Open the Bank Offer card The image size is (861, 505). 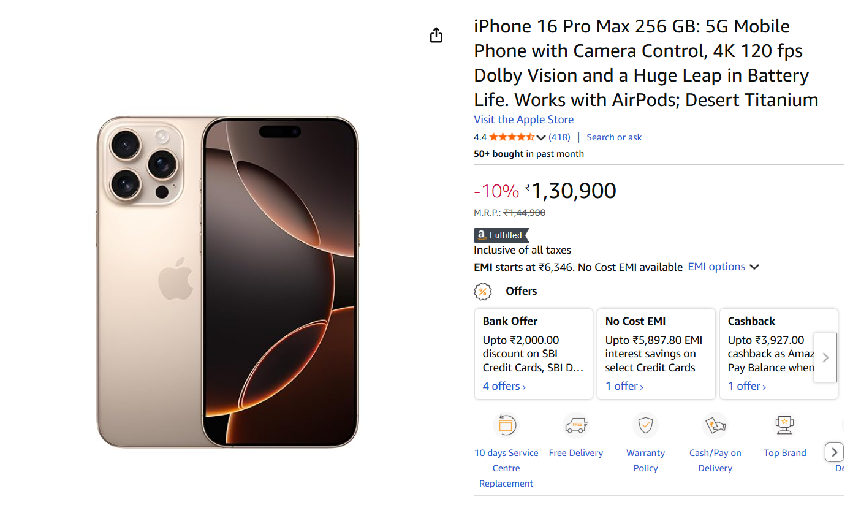tap(533, 354)
